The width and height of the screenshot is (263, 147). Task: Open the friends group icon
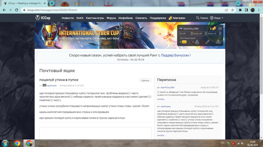coord(218,42)
